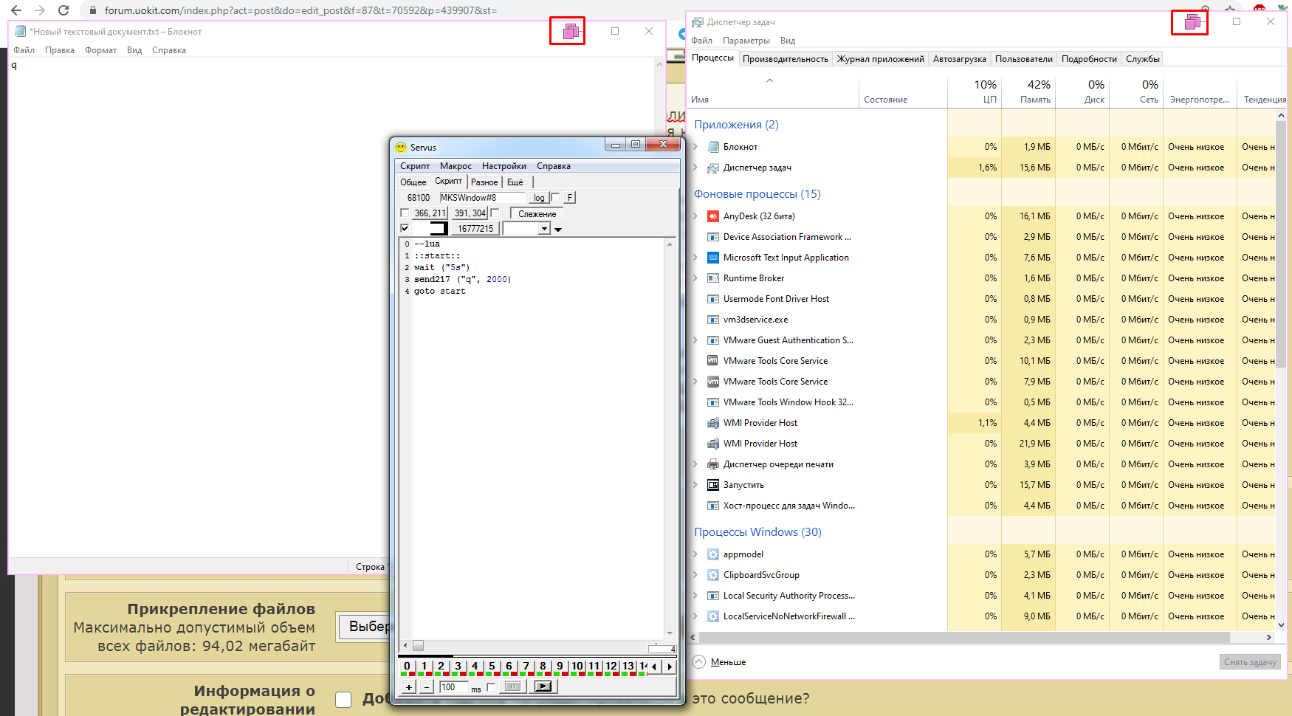Image resolution: width=1292 pixels, height=716 pixels.
Task: Open the empty combo box in Servus
Action: click(526, 229)
